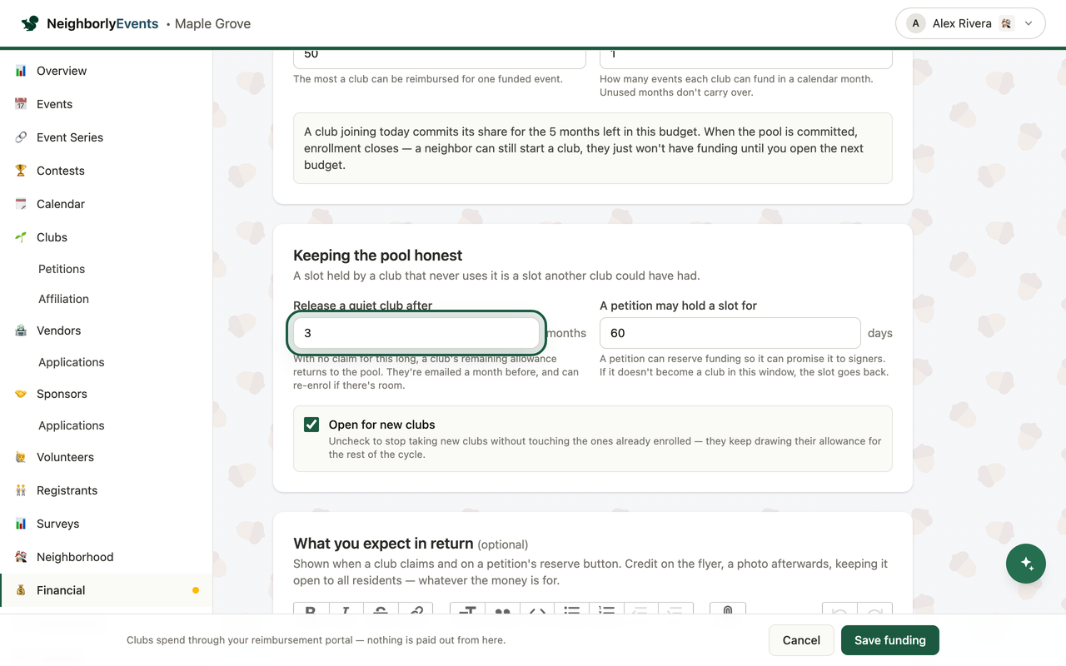Image resolution: width=1066 pixels, height=666 pixels.
Task: Open Sponsors Applications in the sidebar
Action: [72, 425]
